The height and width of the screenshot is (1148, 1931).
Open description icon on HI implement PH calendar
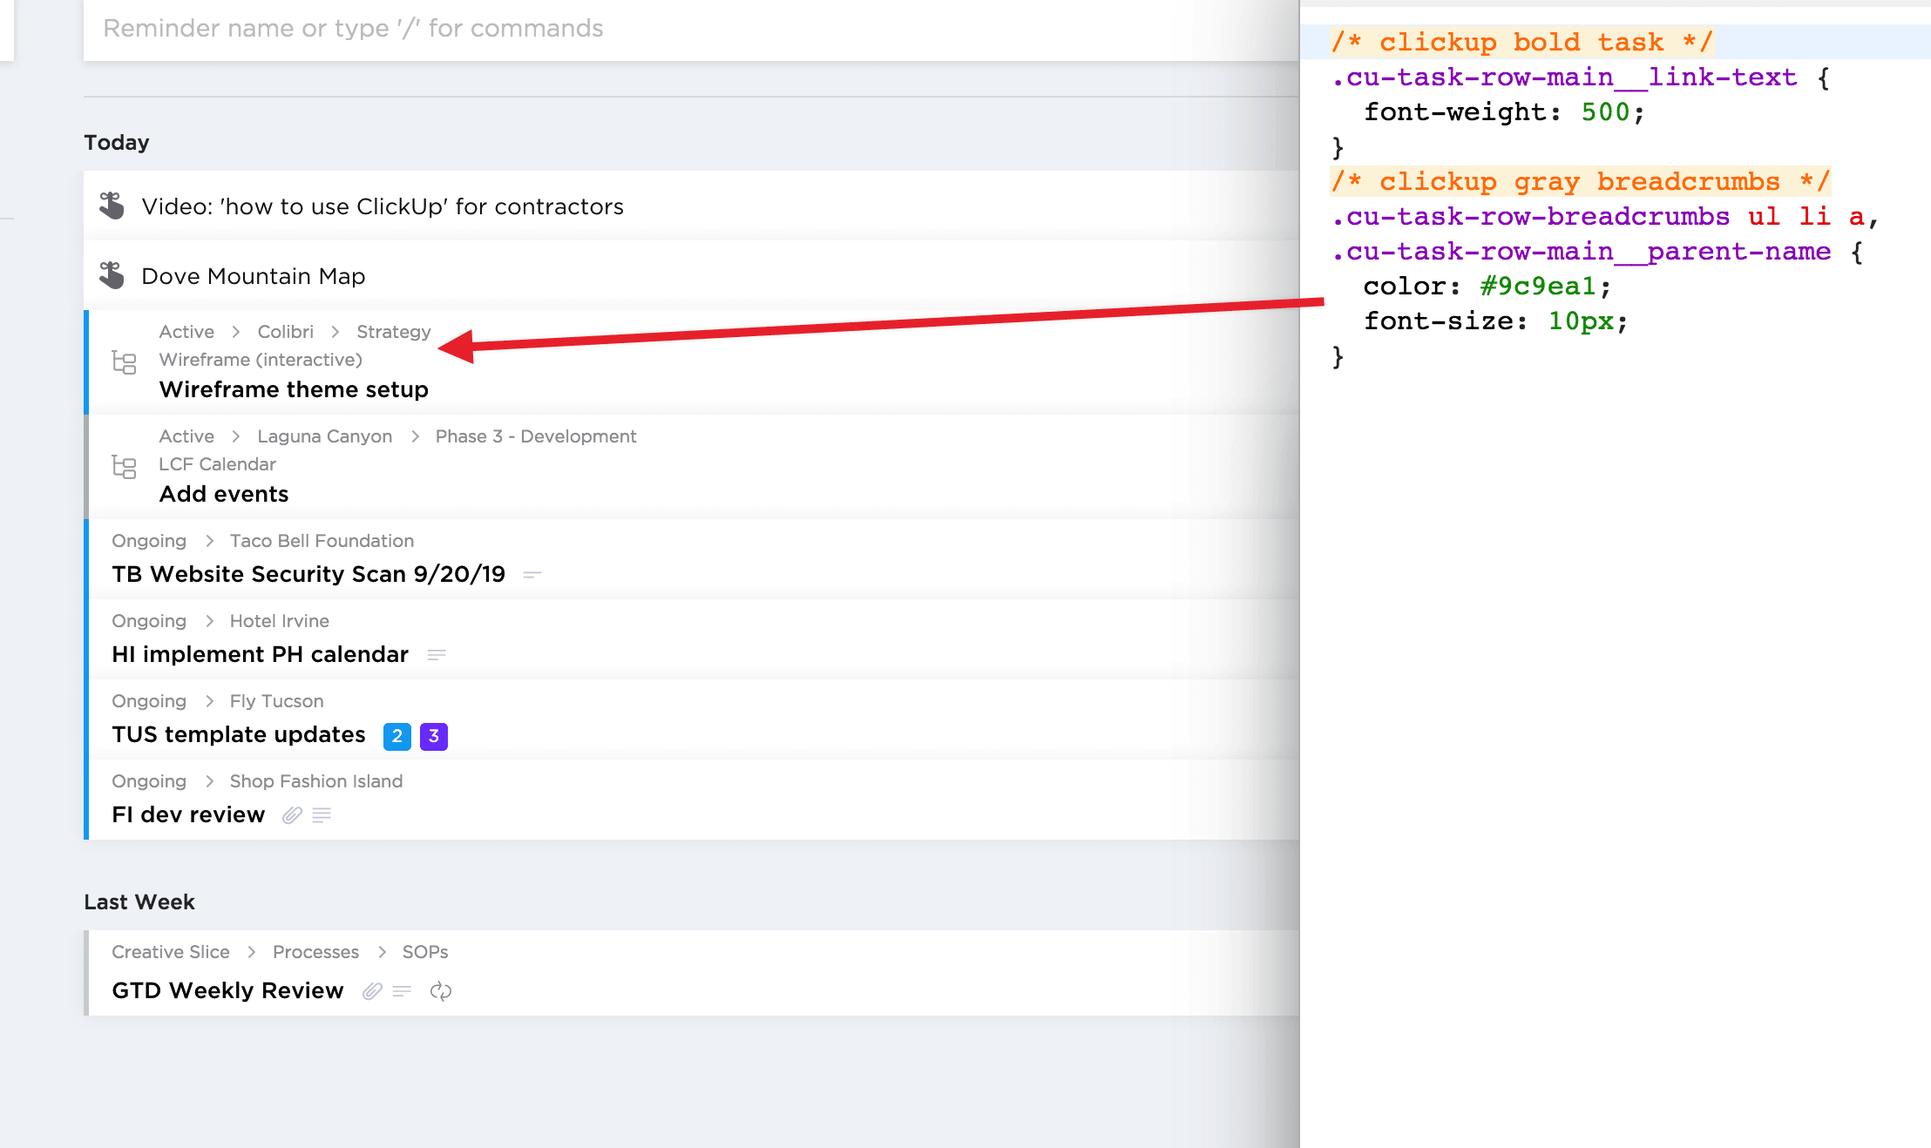point(437,654)
